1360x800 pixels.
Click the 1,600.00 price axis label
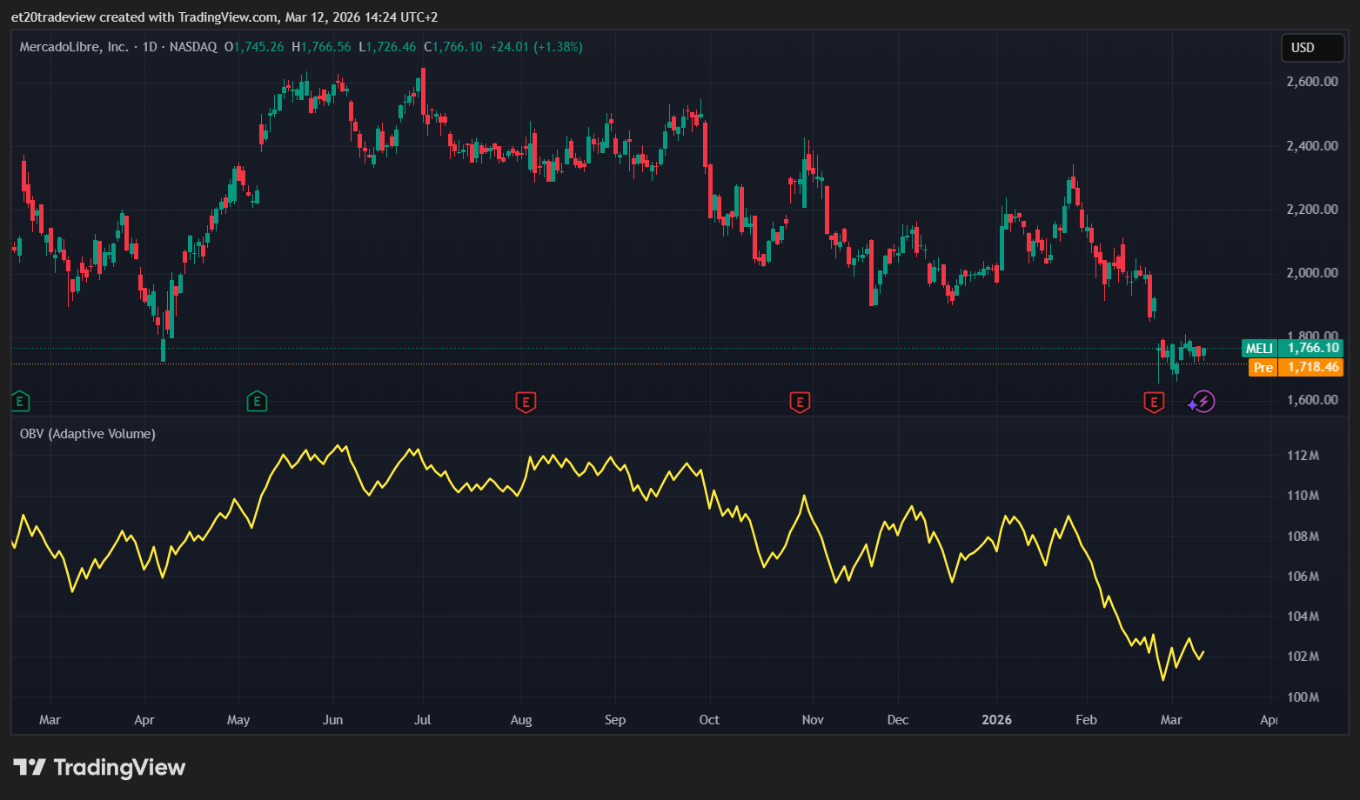tap(1312, 400)
